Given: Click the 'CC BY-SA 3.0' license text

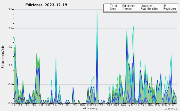Looking at the screenshot, I should (x=171, y=109).
